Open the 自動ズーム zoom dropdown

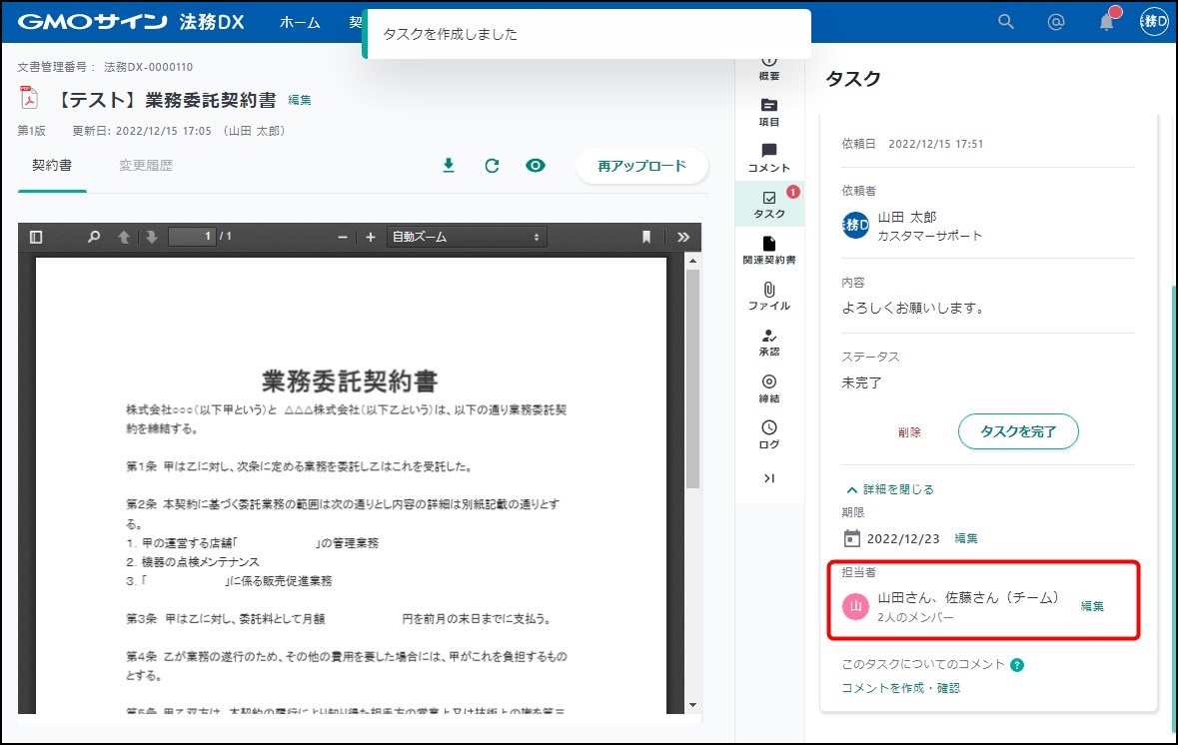click(x=467, y=237)
